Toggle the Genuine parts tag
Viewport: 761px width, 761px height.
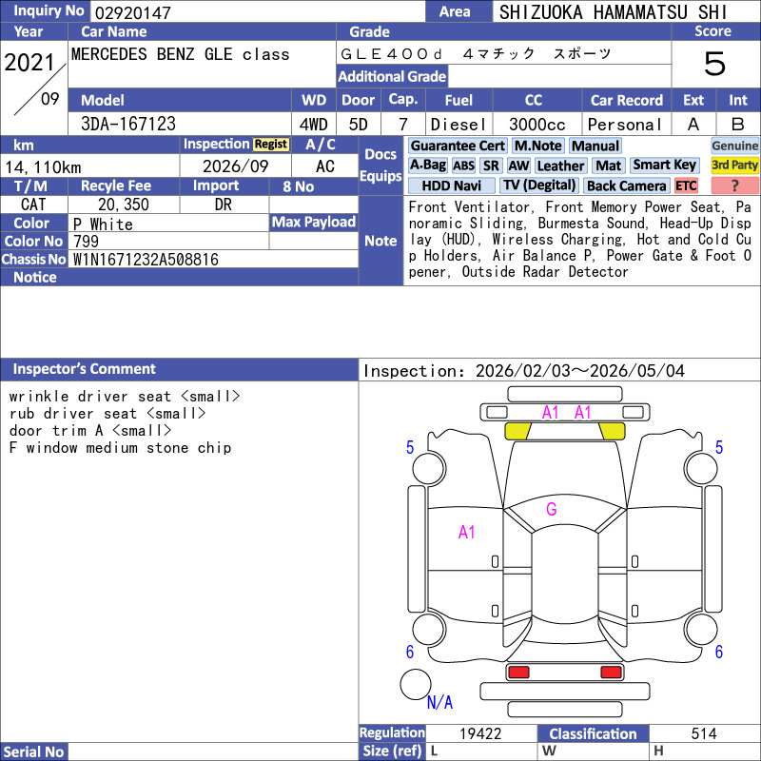pyautogui.click(x=735, y=146)
